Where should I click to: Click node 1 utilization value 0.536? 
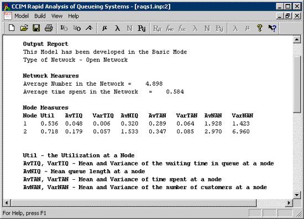49,123
